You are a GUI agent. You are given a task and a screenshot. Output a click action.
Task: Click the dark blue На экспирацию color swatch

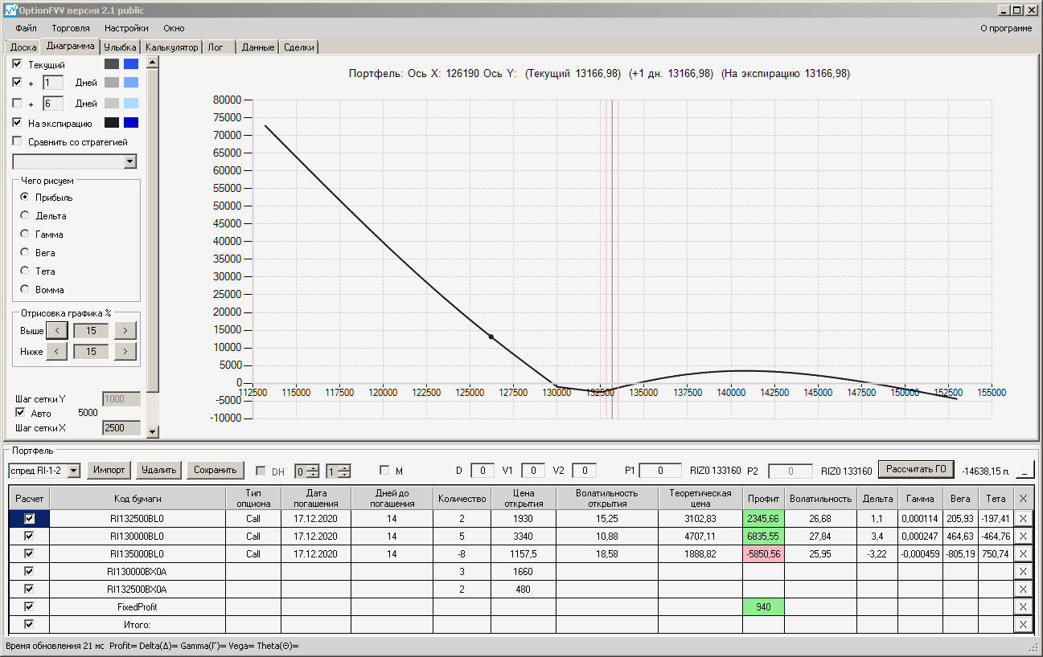point(131,123)
